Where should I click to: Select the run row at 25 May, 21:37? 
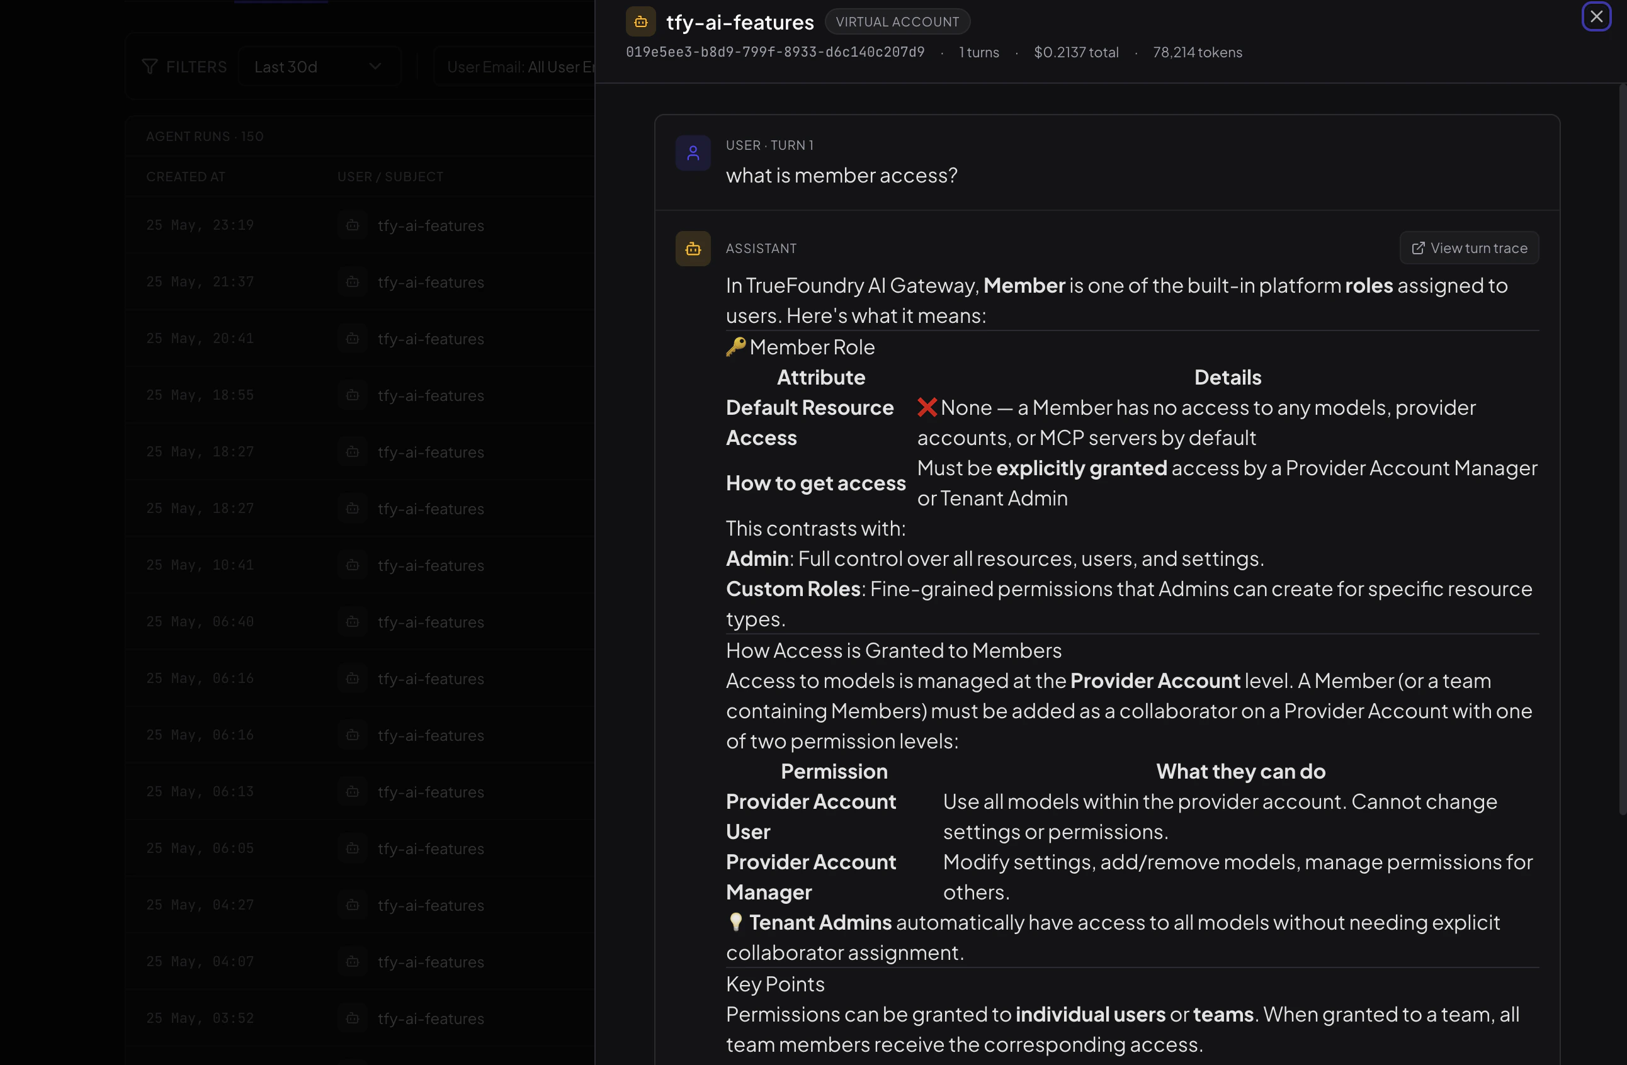pyautogui.click(x=360, y=281)
